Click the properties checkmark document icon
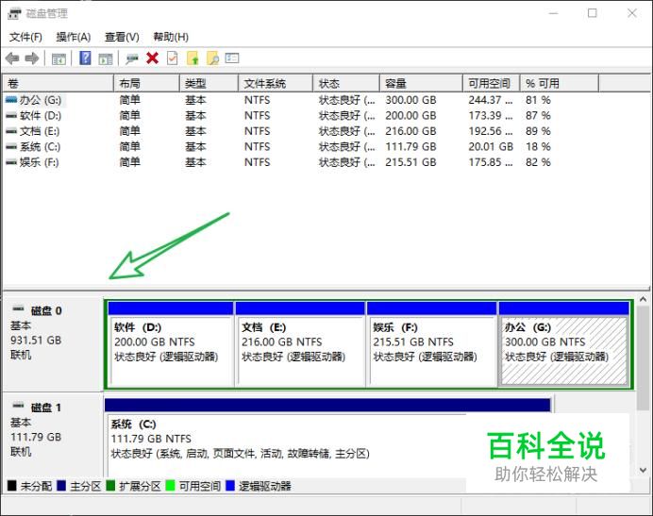Image resolution: width=653 pixels, height=516 pixels. click(173, 58)
